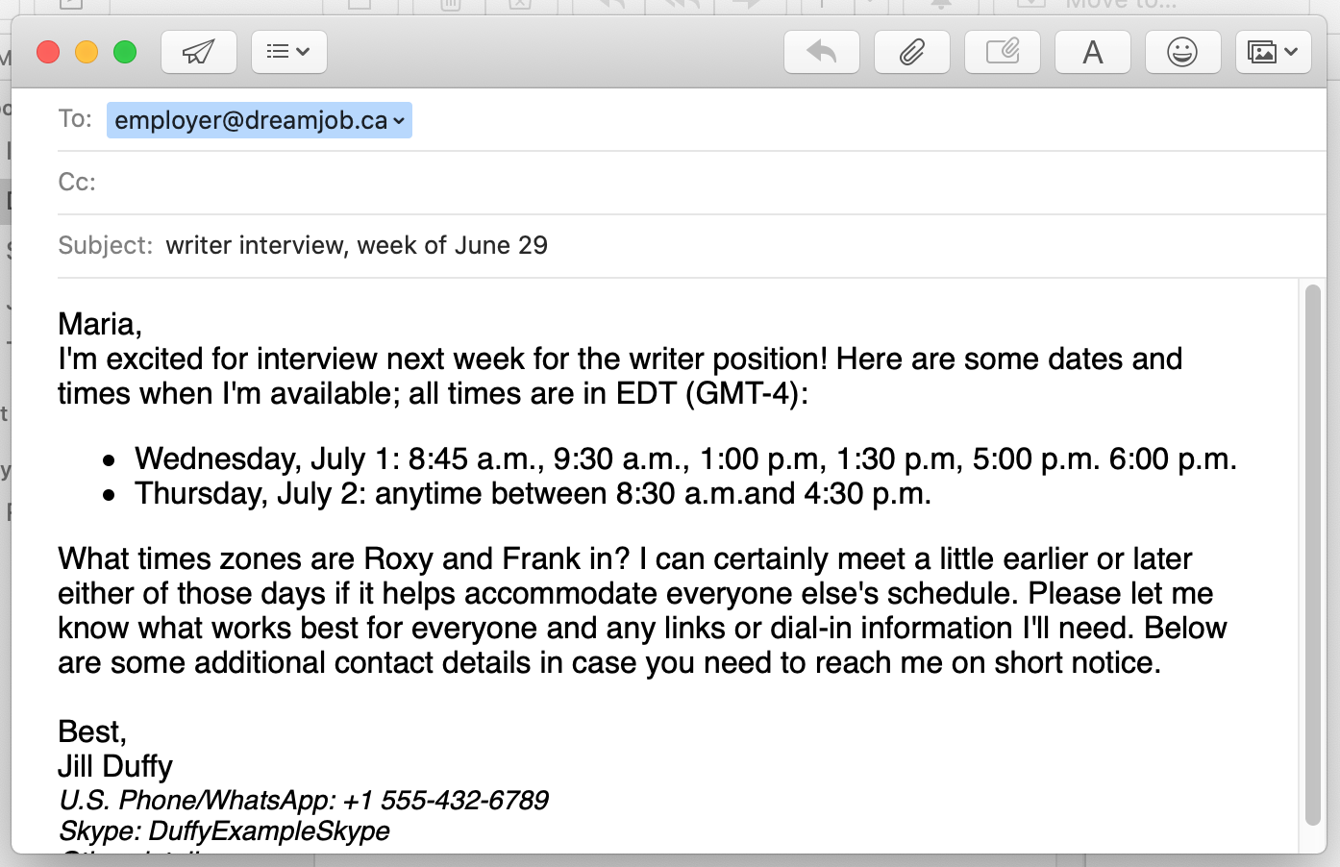
Task: Place cursor at the Wednesday, July 1 bullet
Action: point(685,458)
